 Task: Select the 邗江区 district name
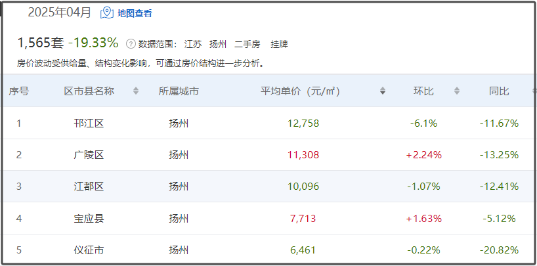pyautogui.click(x=89, y=123)
